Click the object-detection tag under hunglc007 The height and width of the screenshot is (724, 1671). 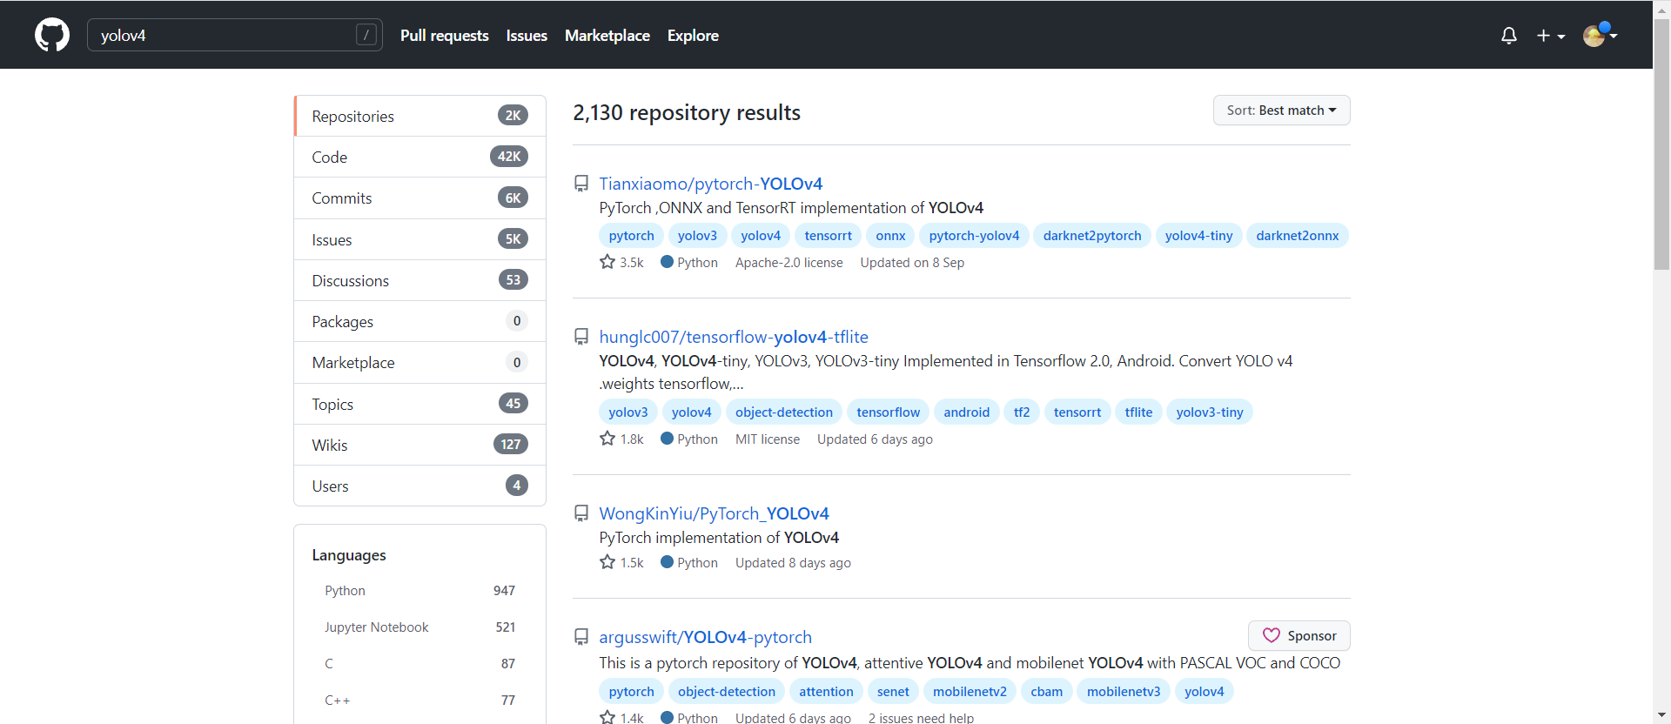tap(784, 412)
